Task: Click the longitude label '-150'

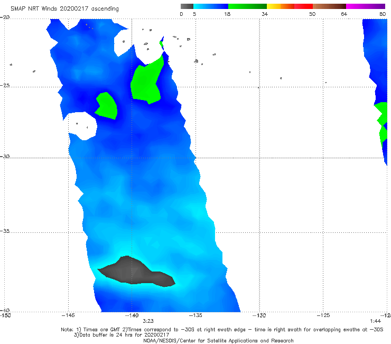Action: point(5,315)
